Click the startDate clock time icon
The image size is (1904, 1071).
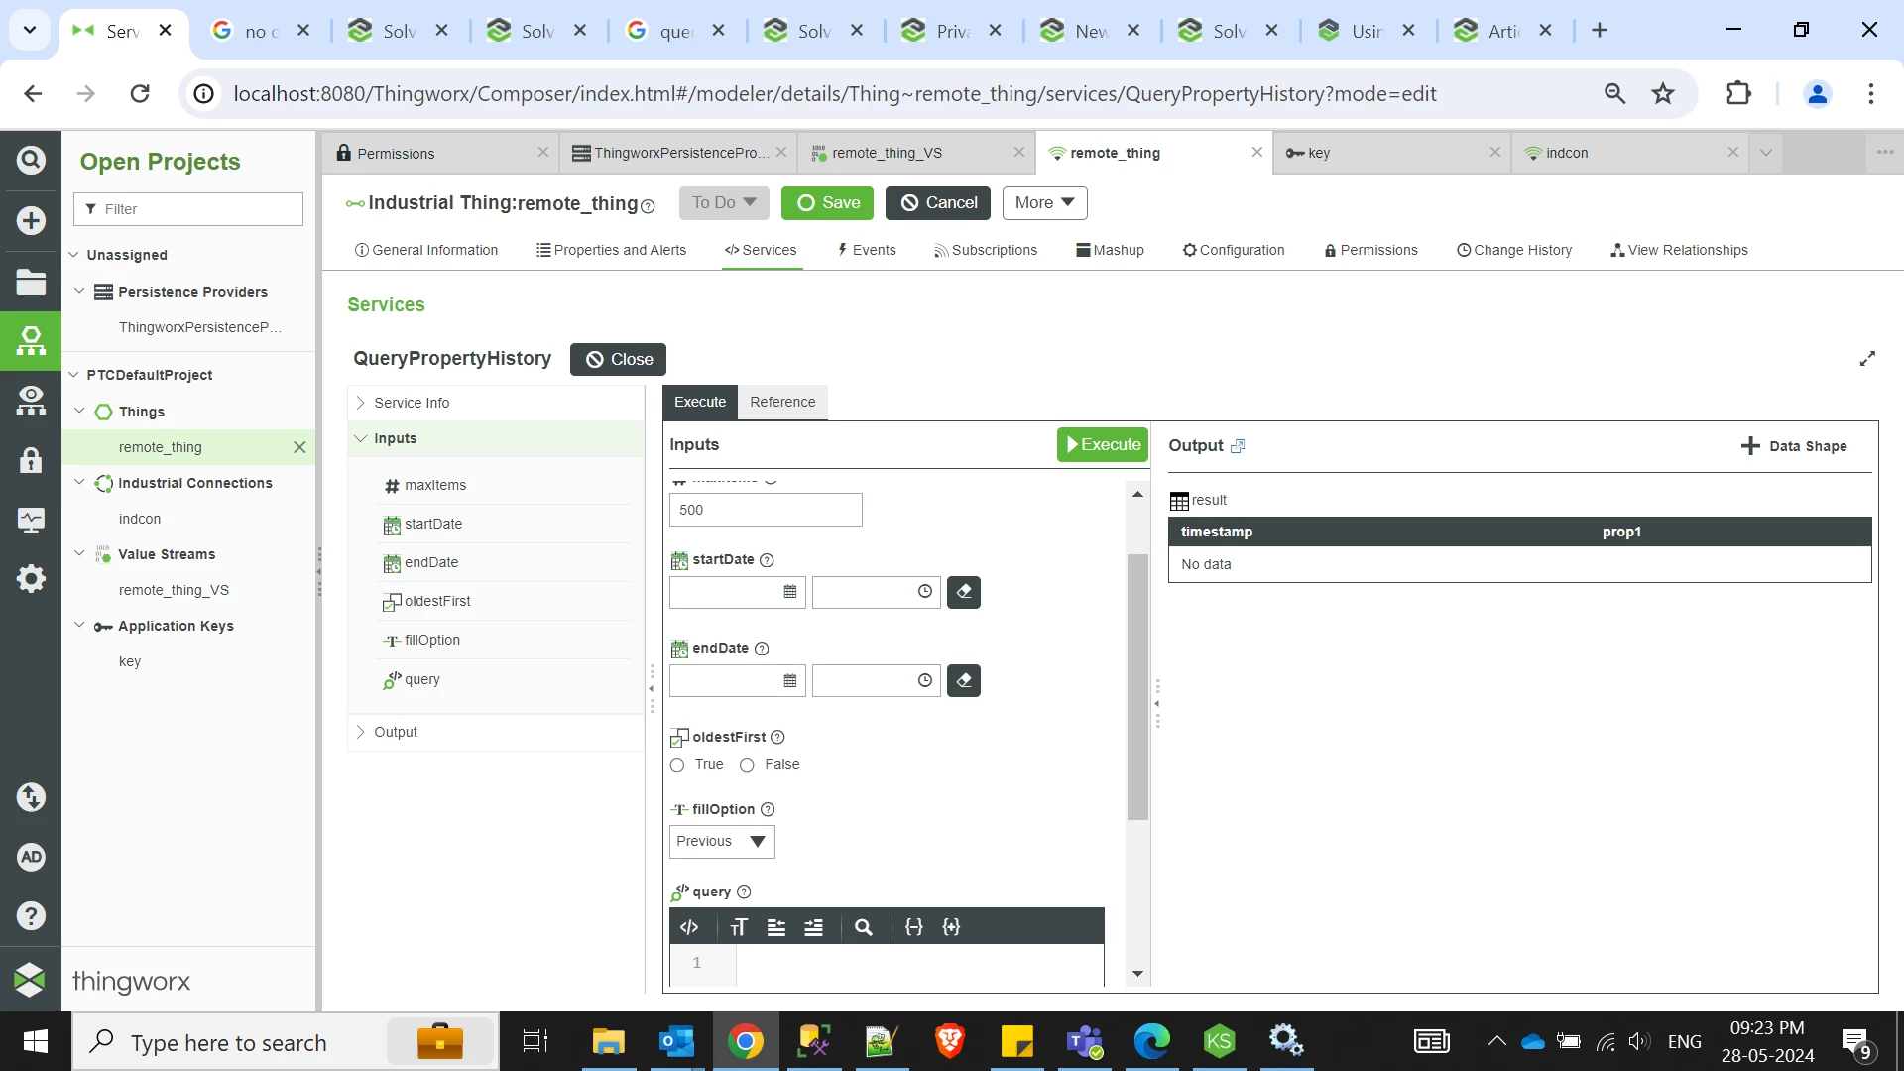tap(924, 592)
